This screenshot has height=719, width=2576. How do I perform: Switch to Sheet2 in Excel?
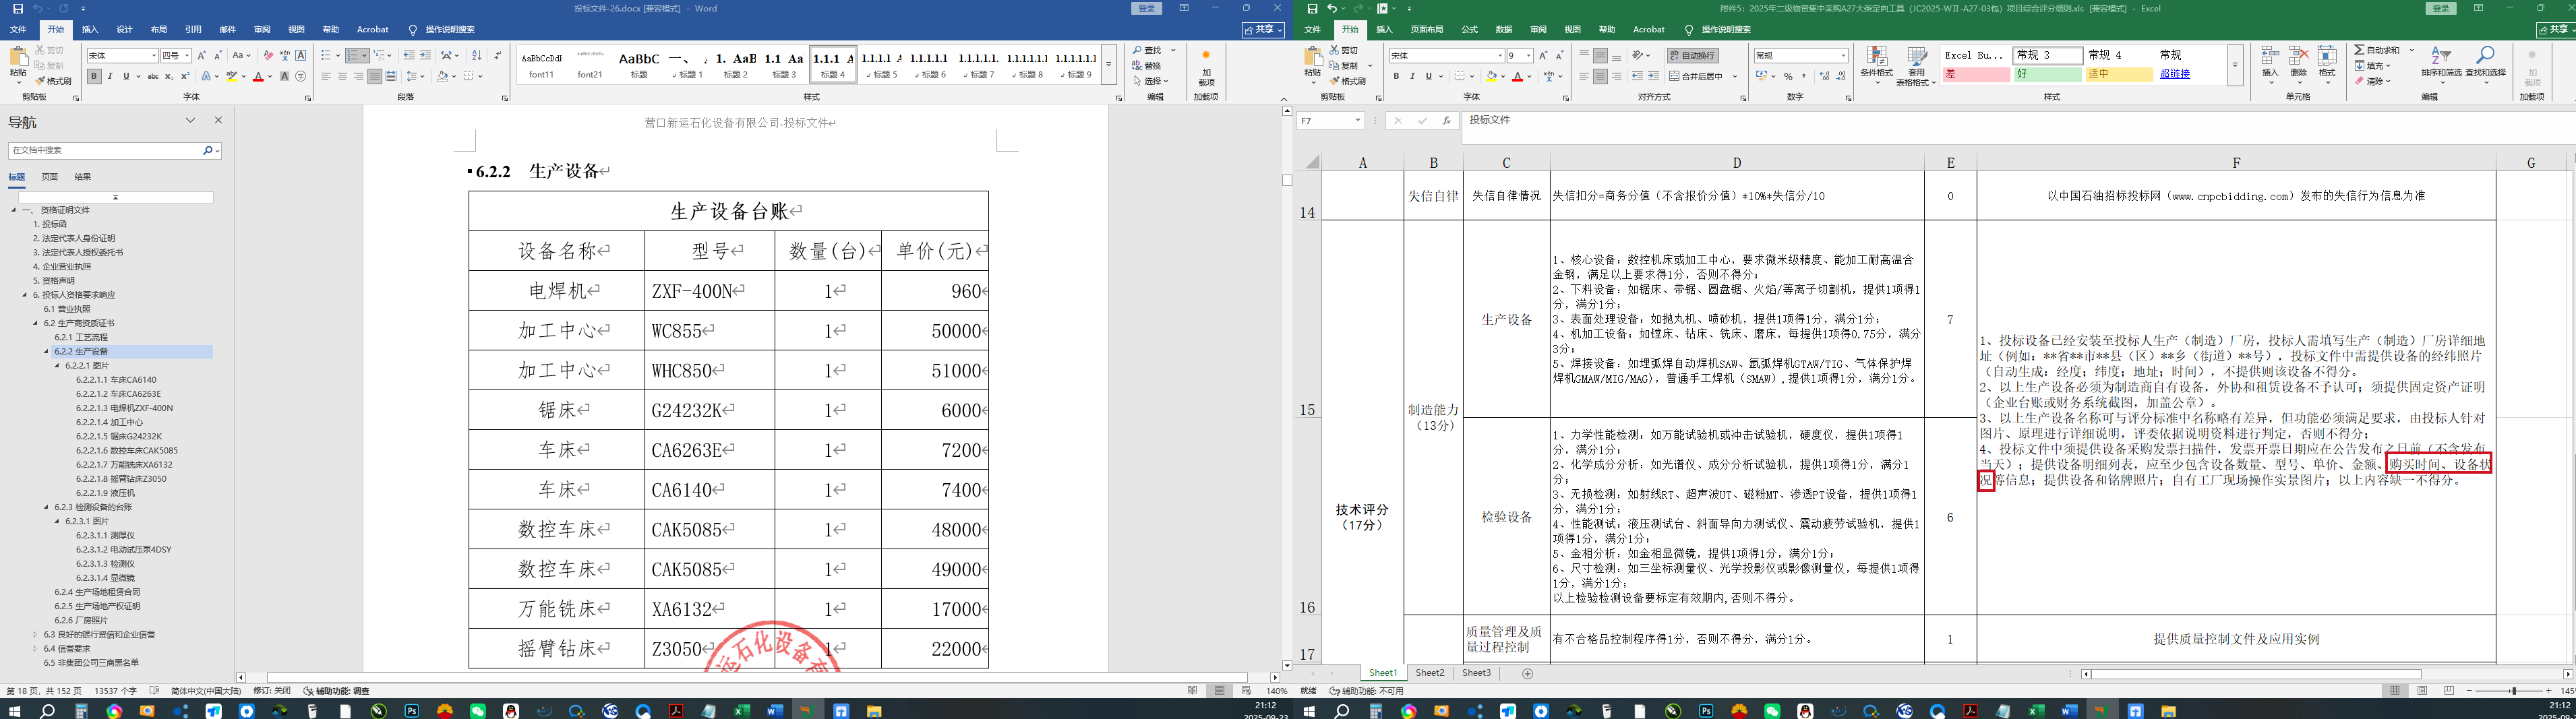[1430, 673]
